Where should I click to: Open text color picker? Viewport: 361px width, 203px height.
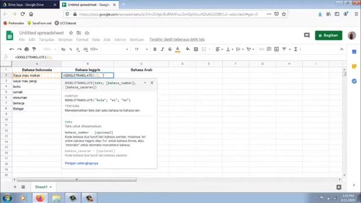(x=178, y=49)
